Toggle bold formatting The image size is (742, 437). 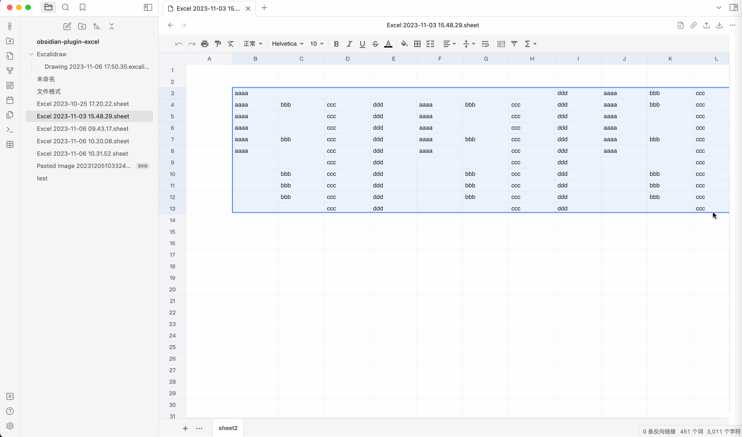336,44
